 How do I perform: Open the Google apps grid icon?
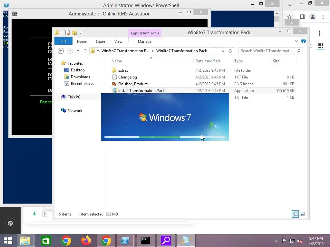tap(321, 46)
